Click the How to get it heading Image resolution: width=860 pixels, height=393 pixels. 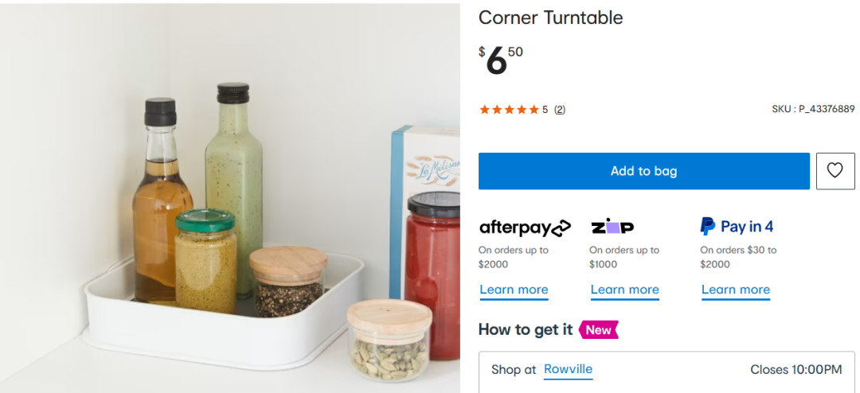(x=525, y=329)
